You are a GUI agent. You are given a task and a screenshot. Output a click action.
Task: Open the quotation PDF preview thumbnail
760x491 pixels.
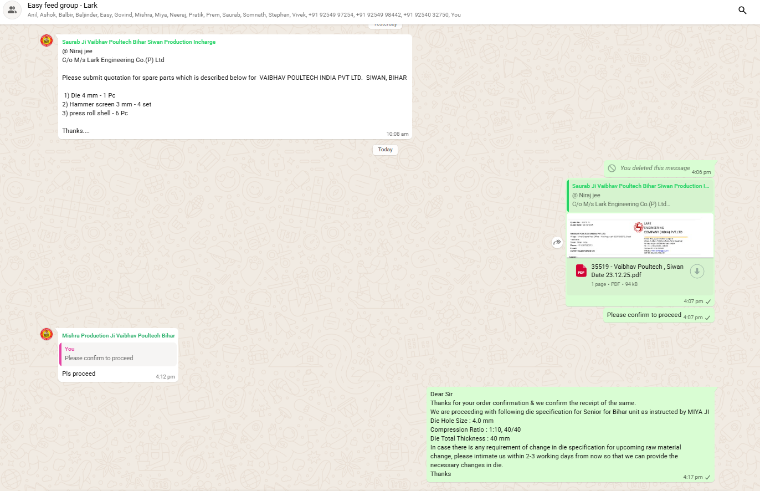[x=640, y=237]
